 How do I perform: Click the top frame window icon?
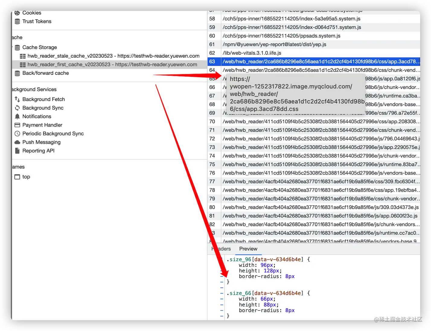(x=17, y=177)
